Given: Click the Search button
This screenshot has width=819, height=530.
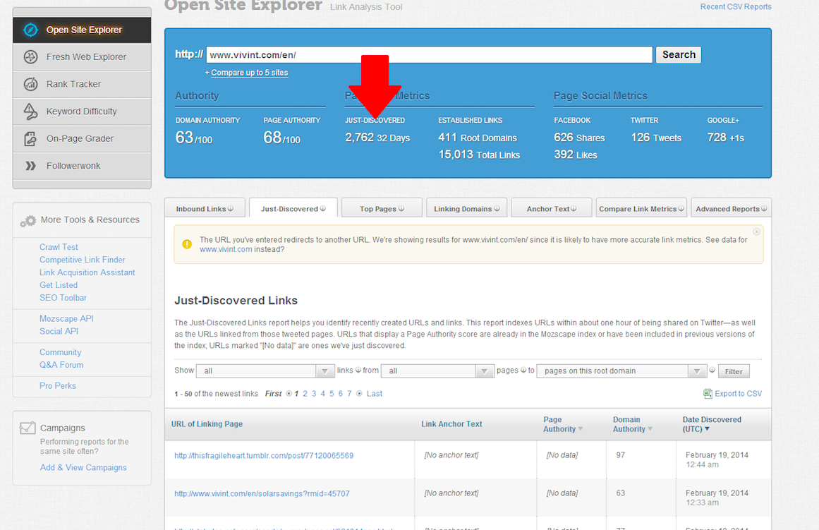Looking at the screenshot, I should tap(679, 55).
